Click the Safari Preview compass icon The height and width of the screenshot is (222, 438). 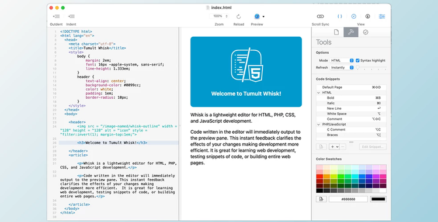click(257, 16)
